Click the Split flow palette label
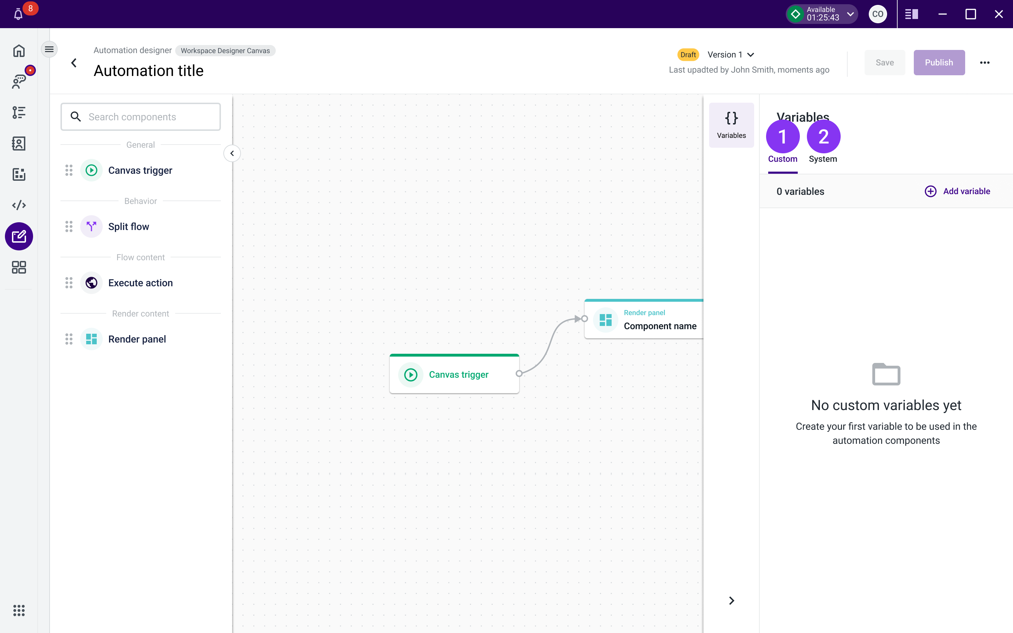The image size is (1013, 633). pyautogui.click(x=128, y=226)
